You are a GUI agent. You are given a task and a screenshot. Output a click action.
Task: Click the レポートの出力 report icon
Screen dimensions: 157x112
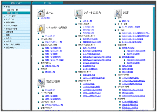click(x=78, y=13)
